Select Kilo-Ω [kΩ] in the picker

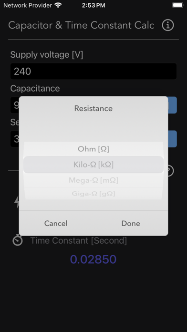point(93,165)
